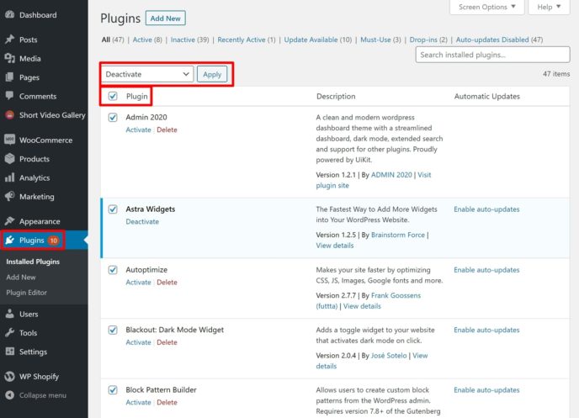Activate the Block Pattern Builder plugin
Screen dimensions: 579x418
[x=139, y=403]
